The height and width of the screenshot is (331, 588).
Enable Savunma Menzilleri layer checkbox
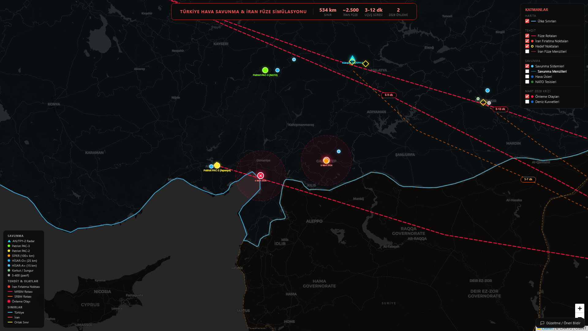[x=527, y=71]
